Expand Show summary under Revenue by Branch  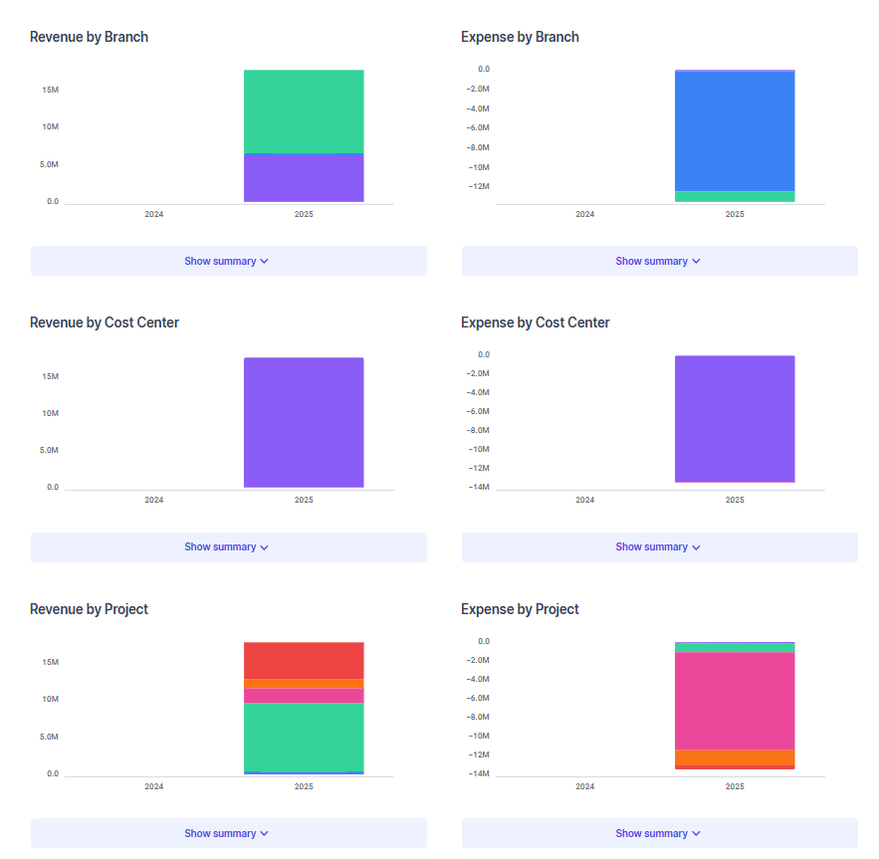(x=227, y=261)
